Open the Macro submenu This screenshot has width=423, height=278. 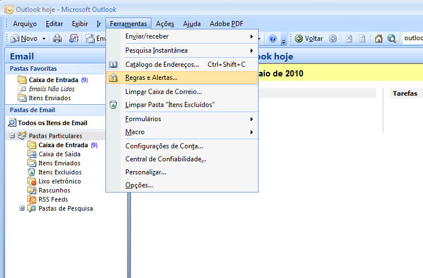click(183, 132)
